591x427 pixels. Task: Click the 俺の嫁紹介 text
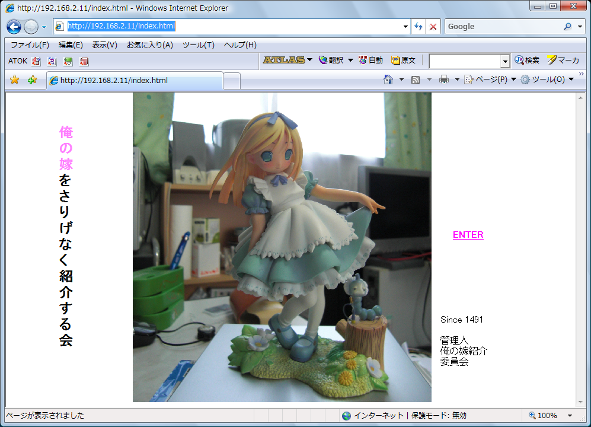point(464,351)
